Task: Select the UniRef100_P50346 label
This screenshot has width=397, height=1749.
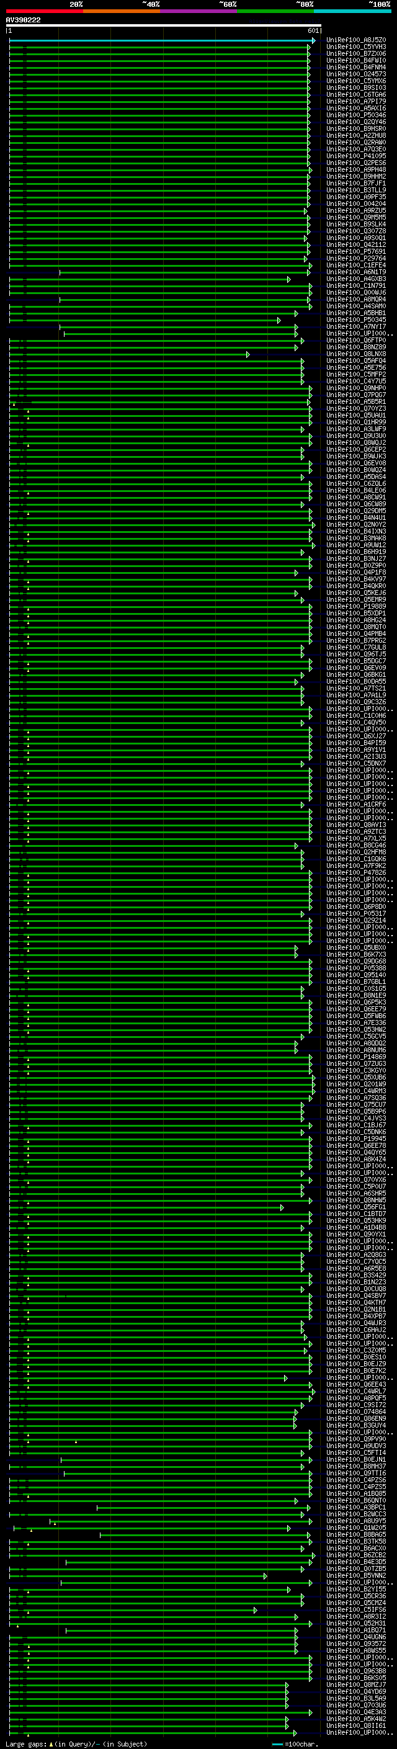Action: [356, 115]
